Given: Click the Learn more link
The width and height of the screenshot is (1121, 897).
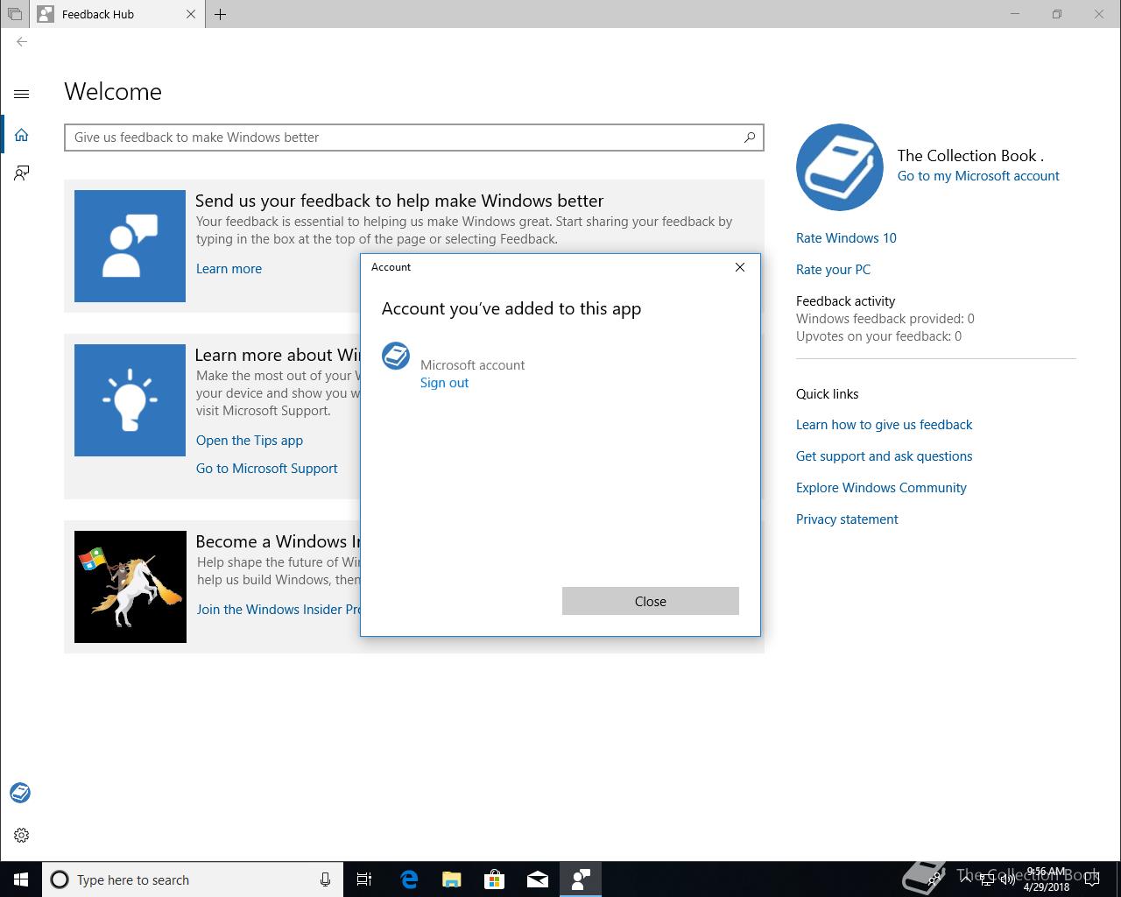Looking at the screenshot, I should pyautogui.click(x=229, y=269).
